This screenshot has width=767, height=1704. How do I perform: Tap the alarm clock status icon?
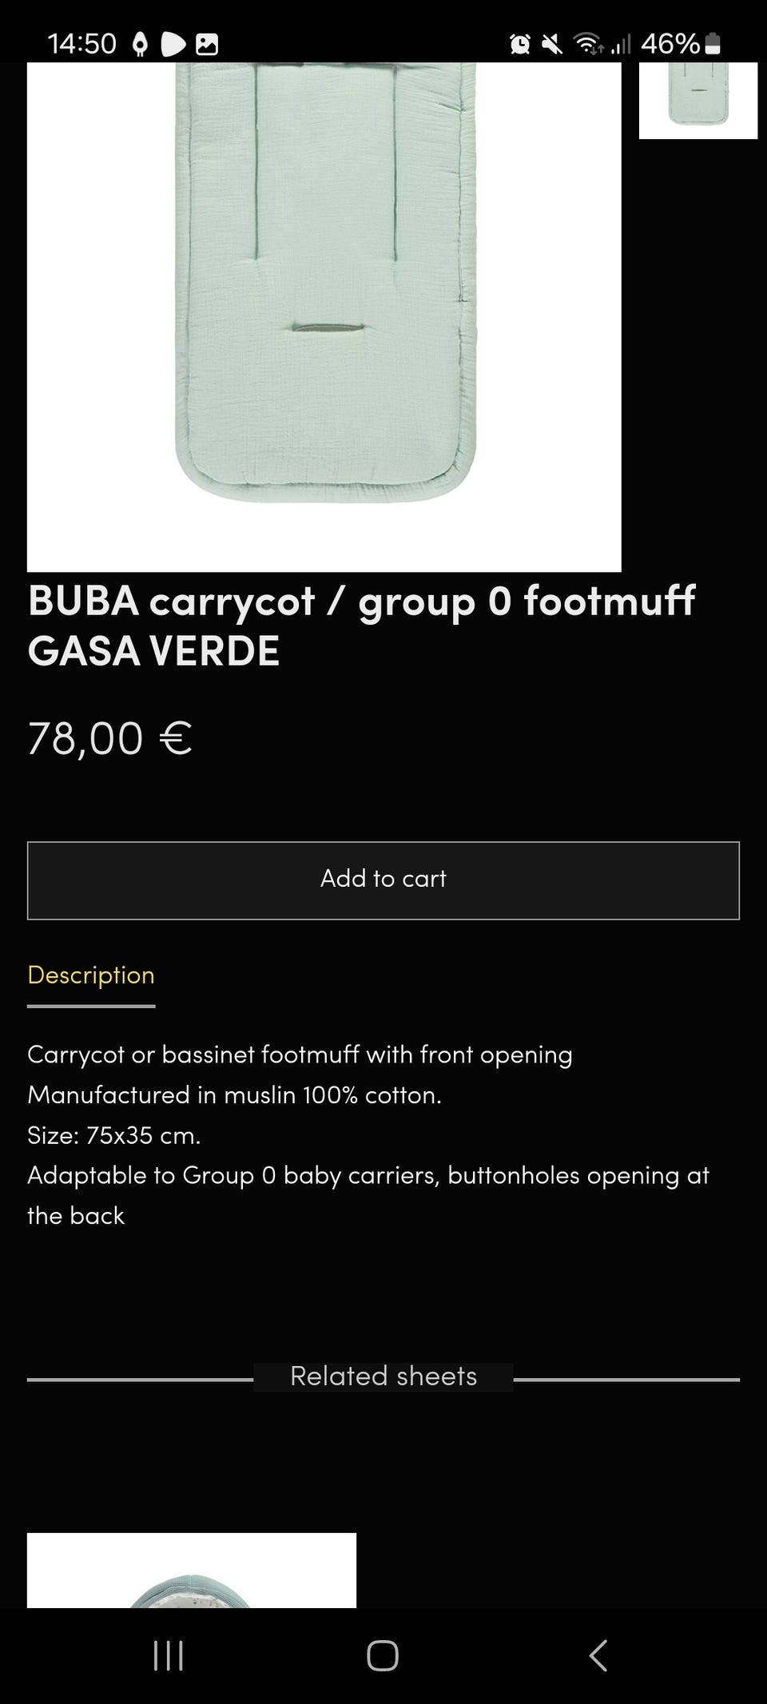[x=519, y=44]
